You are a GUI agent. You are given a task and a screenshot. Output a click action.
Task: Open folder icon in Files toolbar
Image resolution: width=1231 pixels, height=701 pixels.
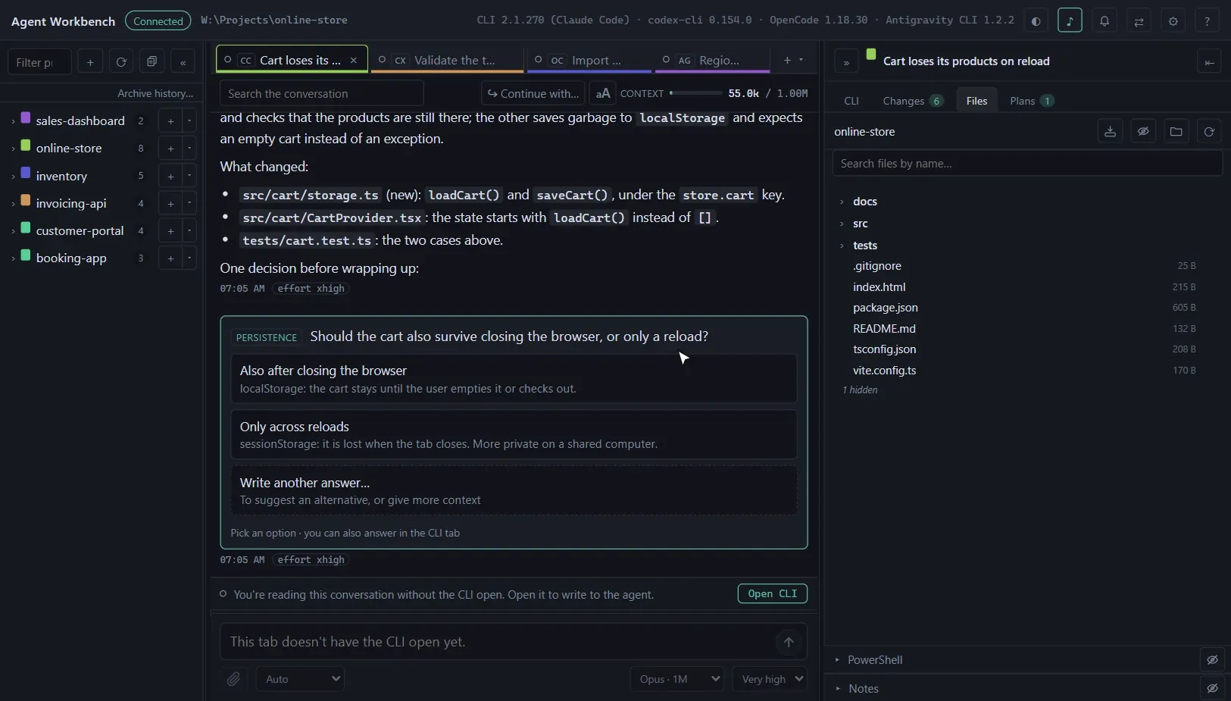click(1176, 131)
